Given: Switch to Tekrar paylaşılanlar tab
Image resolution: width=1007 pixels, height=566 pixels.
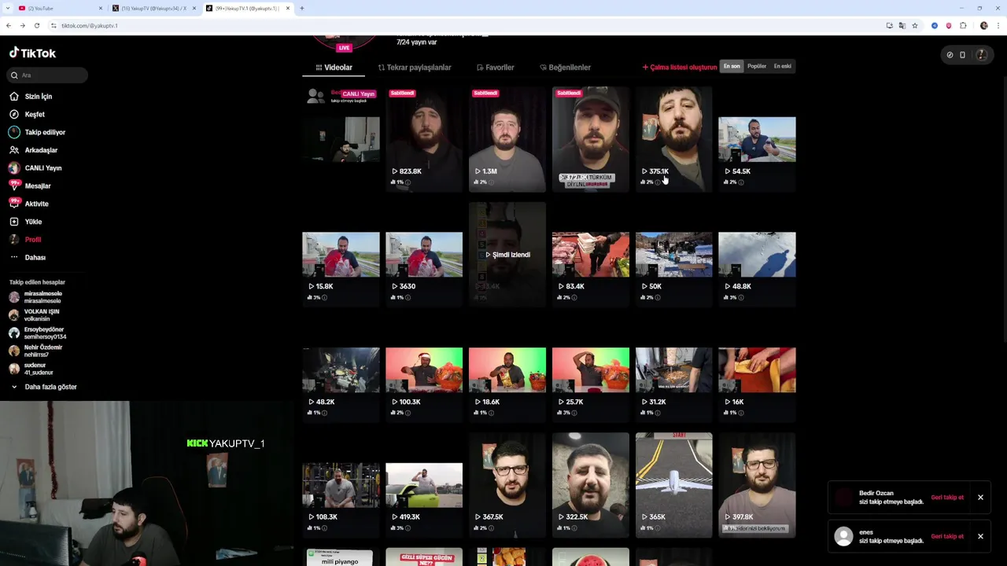Looking at the screenshot, I should (x=415, y=68).
